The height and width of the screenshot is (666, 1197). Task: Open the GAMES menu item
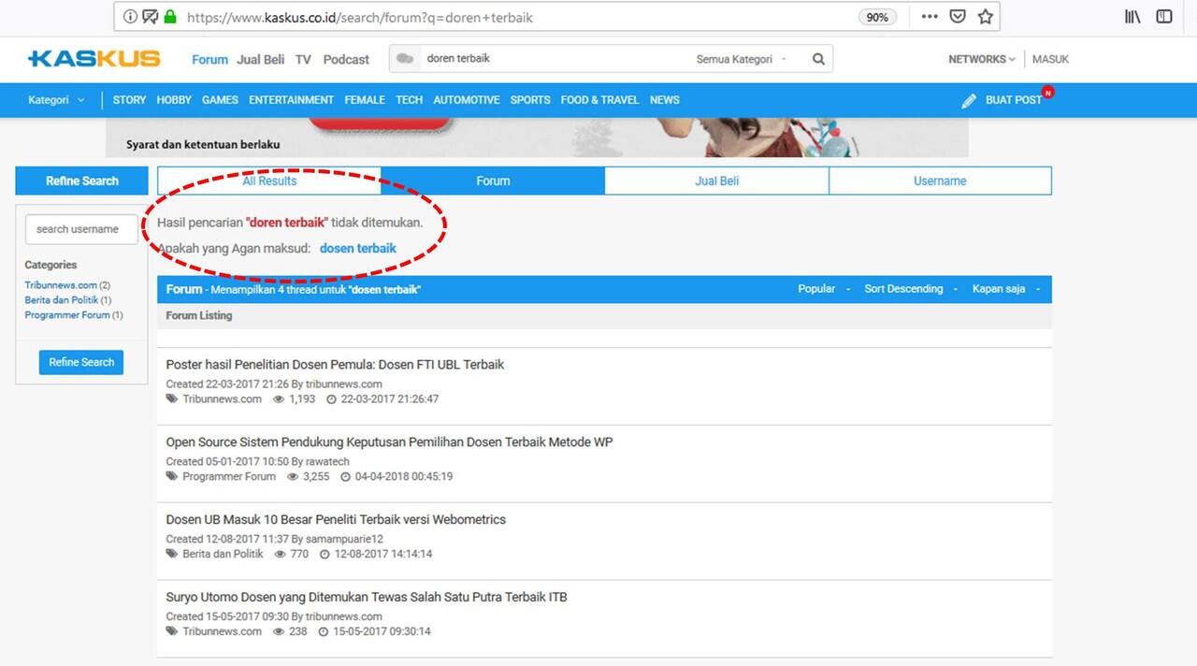pos(220,100)
